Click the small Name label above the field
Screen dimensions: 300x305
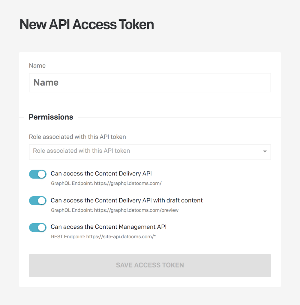[37, 66]
